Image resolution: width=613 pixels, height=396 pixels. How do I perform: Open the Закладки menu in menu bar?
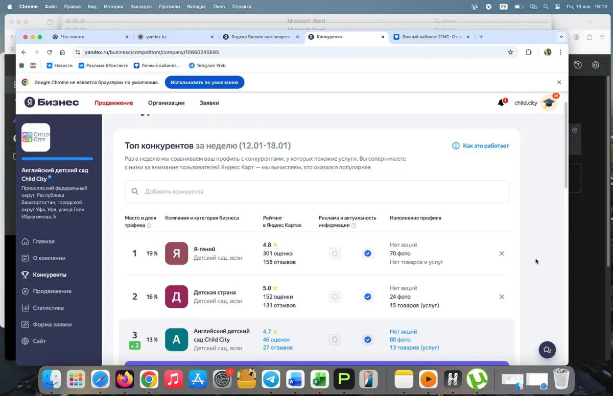142,7
